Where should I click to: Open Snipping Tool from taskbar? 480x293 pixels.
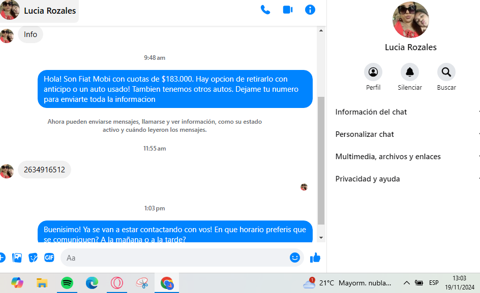pos(142,283)
